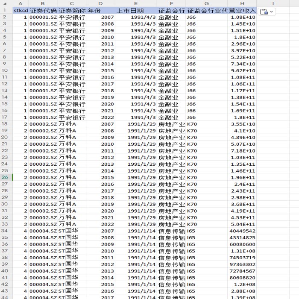Click the stkcd header cell
Image resolution: width=299 pixels, height=299 pixels.
(21, 11)
